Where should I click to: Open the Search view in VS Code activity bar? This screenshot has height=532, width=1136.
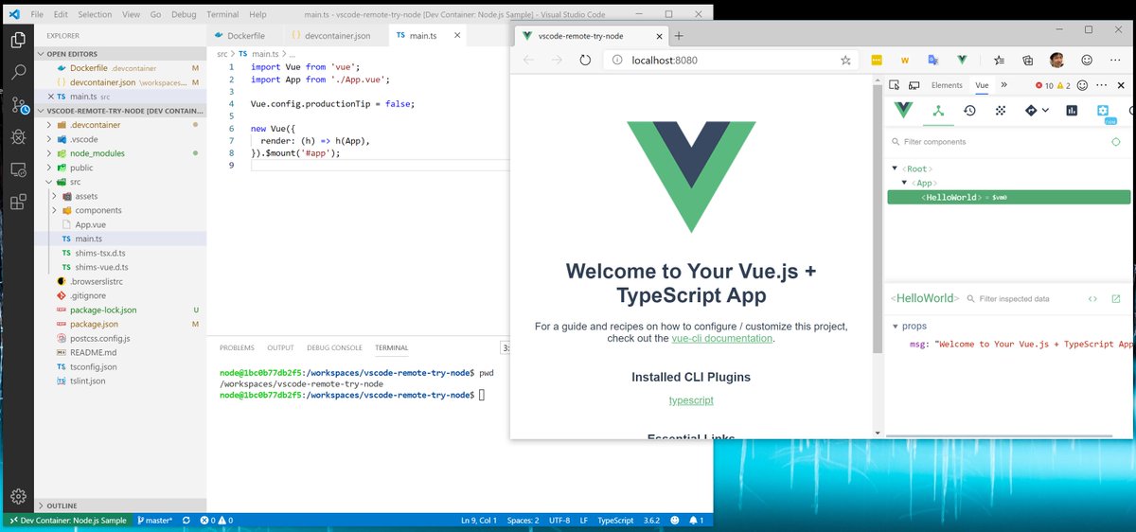(18, 72)
